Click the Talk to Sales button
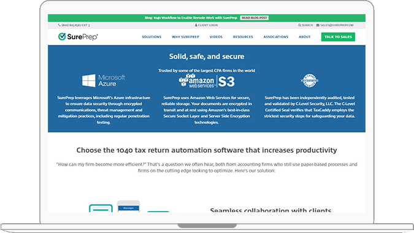Viewport: 414px width, 233px height. 338,37
